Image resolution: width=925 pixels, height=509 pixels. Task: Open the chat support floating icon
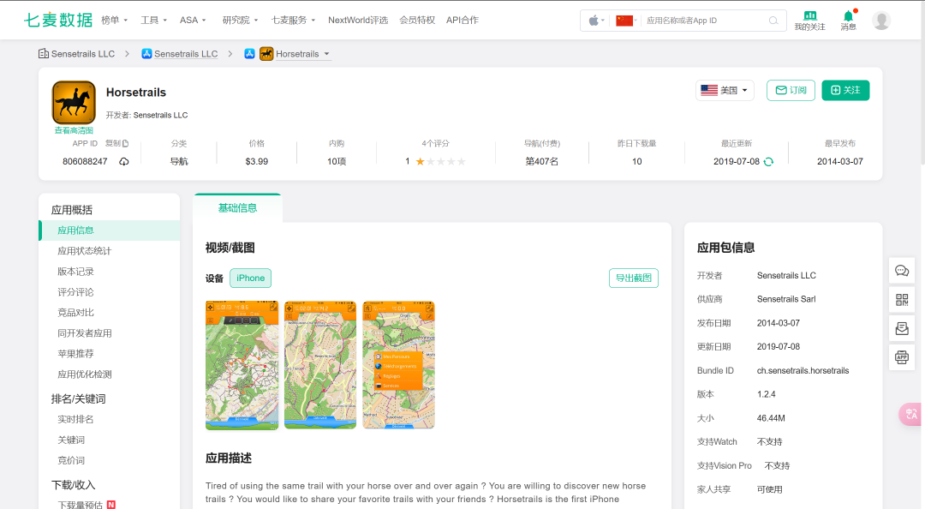click(902, 271)
